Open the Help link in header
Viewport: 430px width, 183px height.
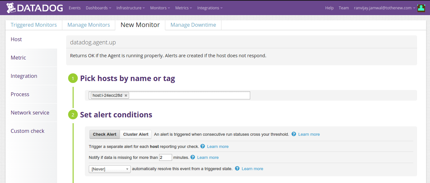(329, 8)
